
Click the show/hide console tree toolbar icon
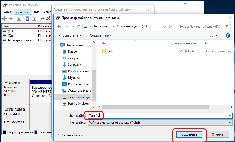click(19, 19)
